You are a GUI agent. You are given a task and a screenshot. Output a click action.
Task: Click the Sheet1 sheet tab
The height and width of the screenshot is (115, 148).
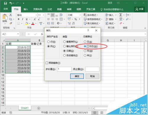click(25, 108)
